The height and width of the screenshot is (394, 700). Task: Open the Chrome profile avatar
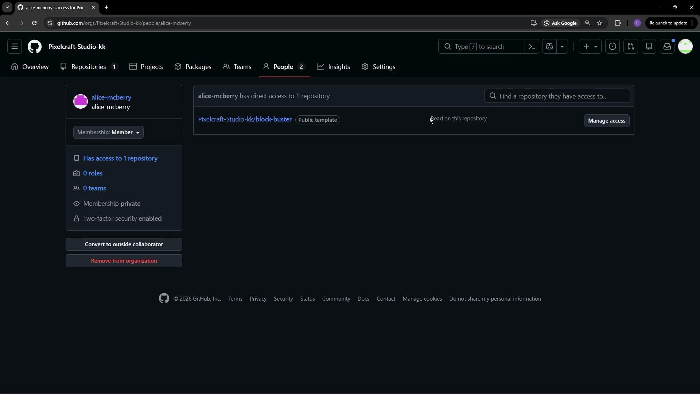[x=637, y=23]
